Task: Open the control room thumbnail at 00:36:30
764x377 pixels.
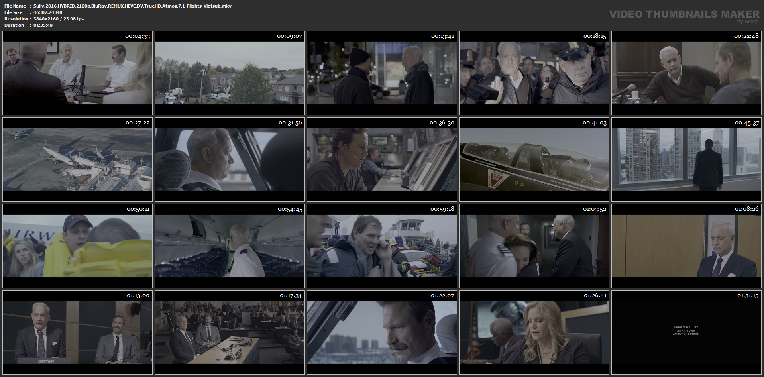Action: pos(382,159)
